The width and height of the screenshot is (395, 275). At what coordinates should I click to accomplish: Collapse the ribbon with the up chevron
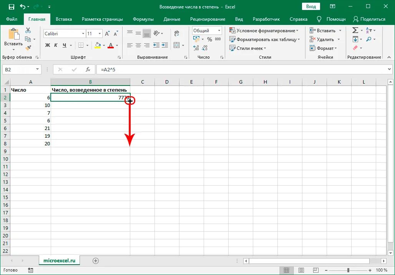click(389, 57)
